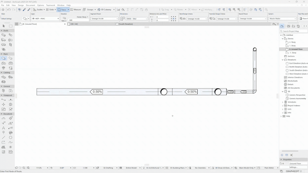Click the Redo arrow icon
308x173 pixels.
pos(14,10)
